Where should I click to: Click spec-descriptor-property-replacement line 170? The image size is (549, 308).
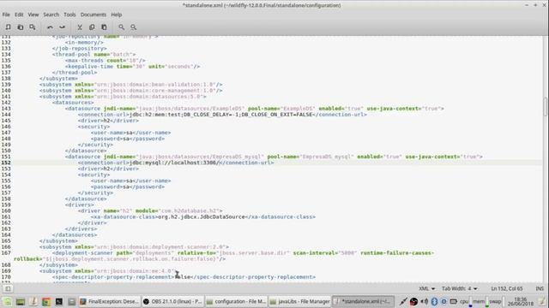184,277
